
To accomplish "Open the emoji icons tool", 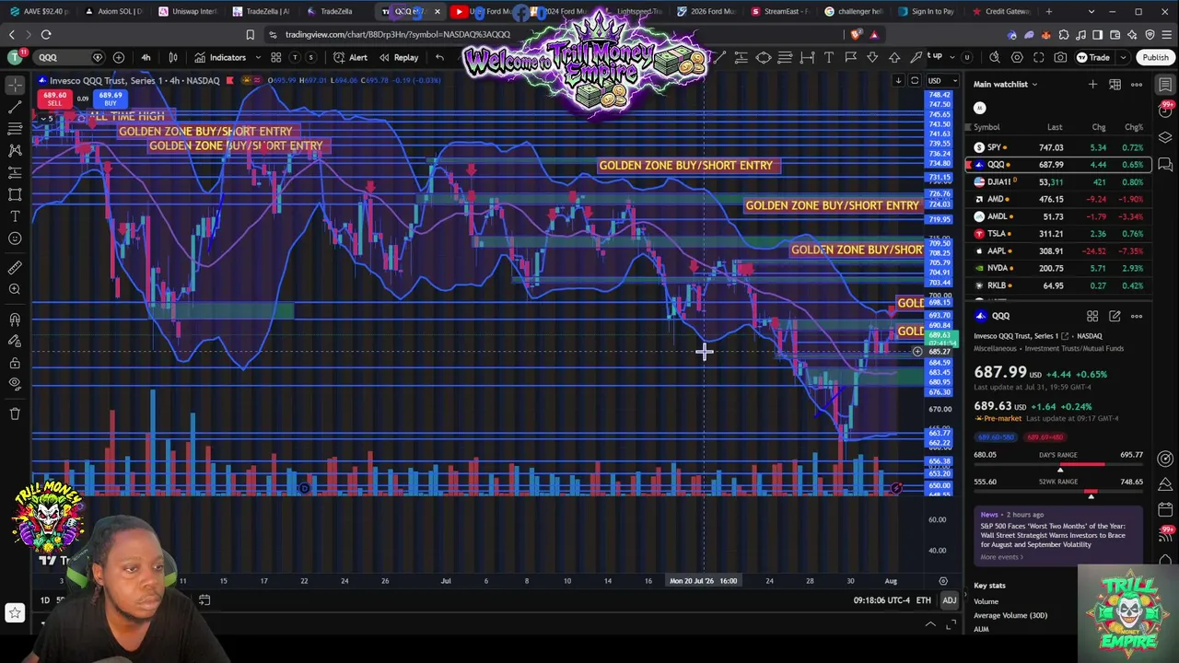I will [15, 238].
